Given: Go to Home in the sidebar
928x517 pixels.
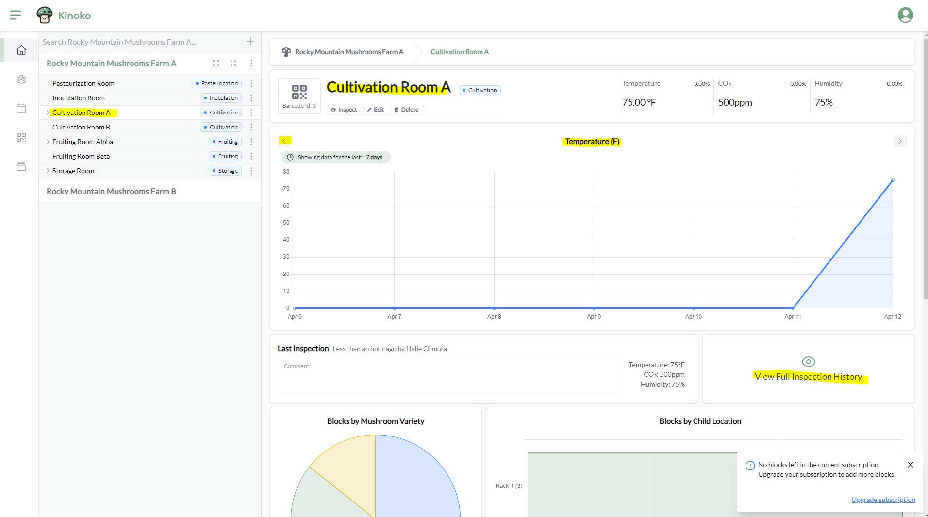Looking at the screenshot, I should (x=21, y=50).
